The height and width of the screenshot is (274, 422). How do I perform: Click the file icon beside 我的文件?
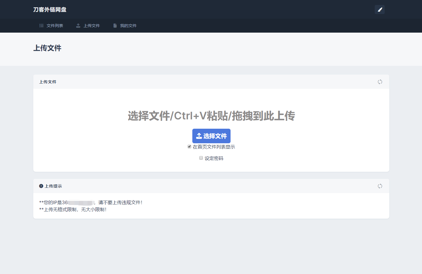tap(115, 26)
